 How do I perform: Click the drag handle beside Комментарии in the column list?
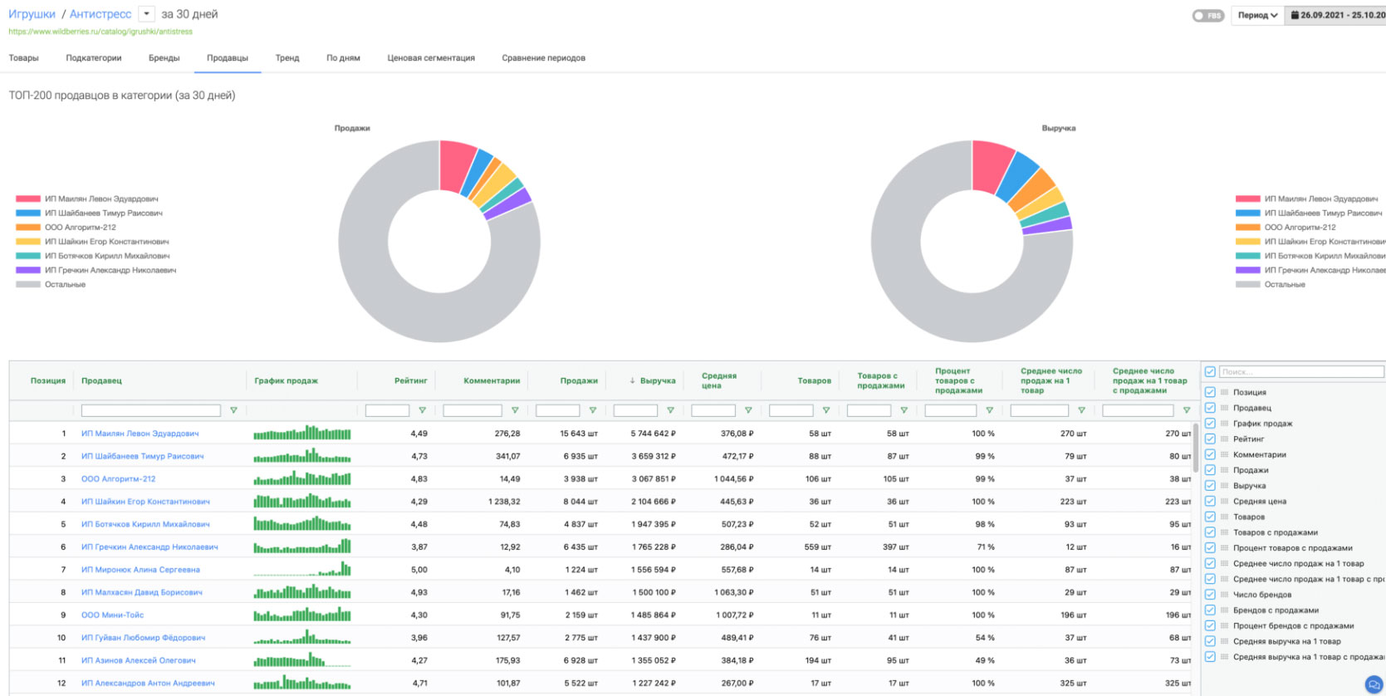[x=1224, y=454]
